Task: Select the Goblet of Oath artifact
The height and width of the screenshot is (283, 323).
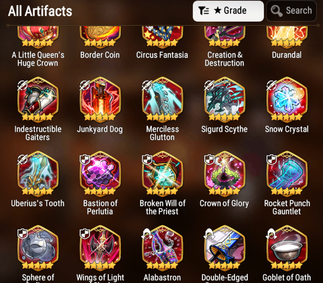Action: (287, 247)
